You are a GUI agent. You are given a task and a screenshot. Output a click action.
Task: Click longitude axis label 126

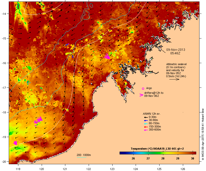click(183, 169)
